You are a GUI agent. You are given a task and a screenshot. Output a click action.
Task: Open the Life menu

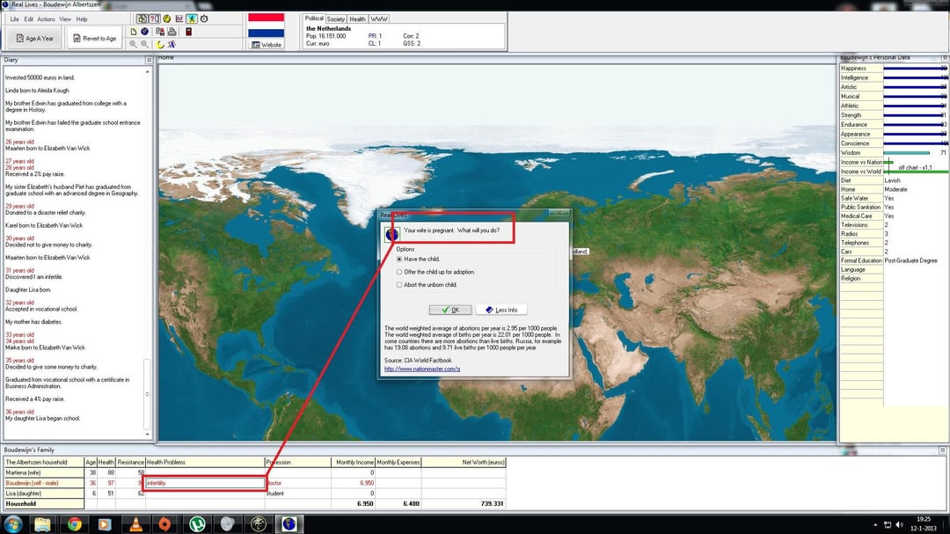15,19
